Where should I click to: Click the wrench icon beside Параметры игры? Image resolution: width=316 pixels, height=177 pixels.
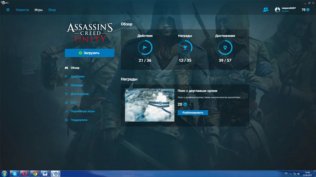[66, 111]
